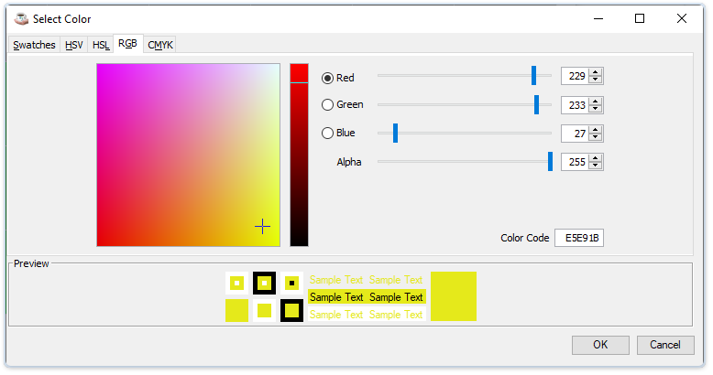713x375 pixels.
Task: Click the Java icon in title bar
Action: point(18,18)
